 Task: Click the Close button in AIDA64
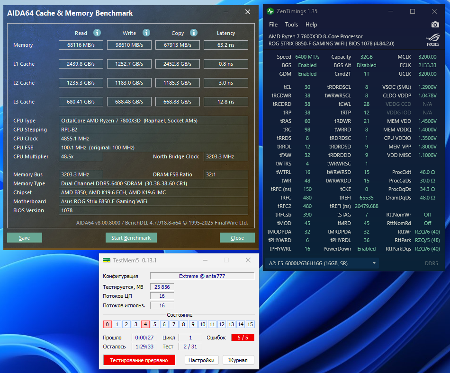[x=237, y=238]
